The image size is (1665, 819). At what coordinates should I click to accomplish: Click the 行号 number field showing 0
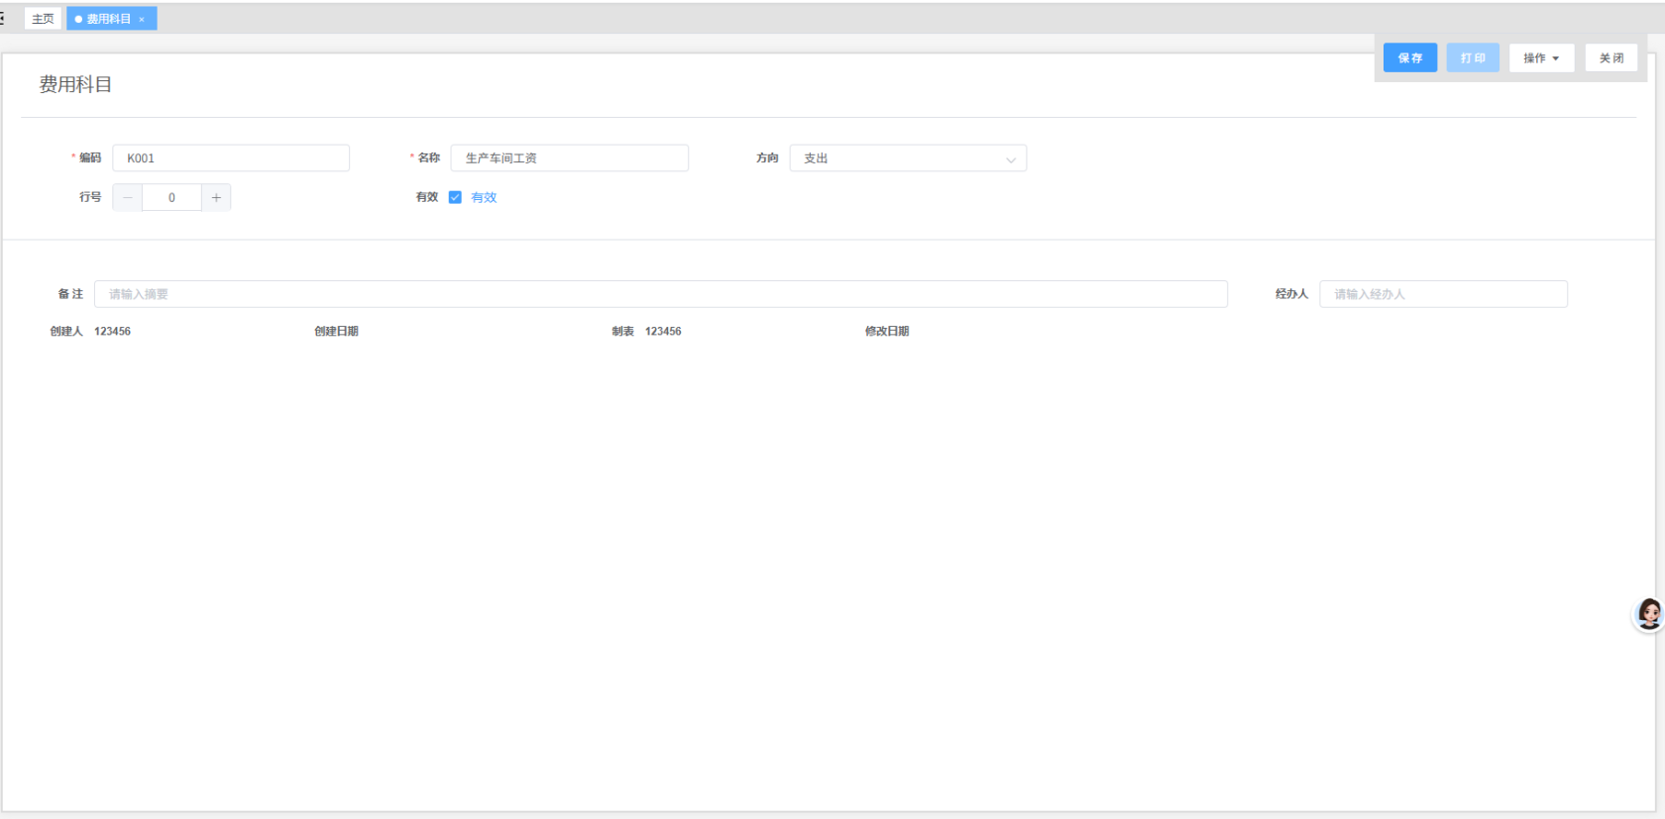pos(171,198)
